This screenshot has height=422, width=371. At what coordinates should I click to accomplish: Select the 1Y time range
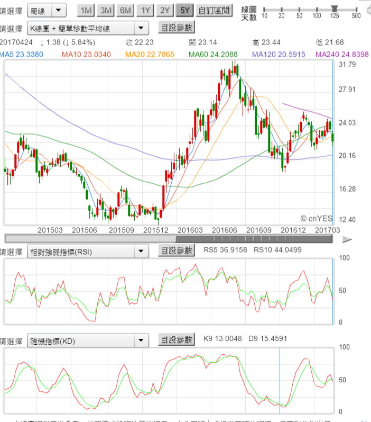click(x=145, y=10)
